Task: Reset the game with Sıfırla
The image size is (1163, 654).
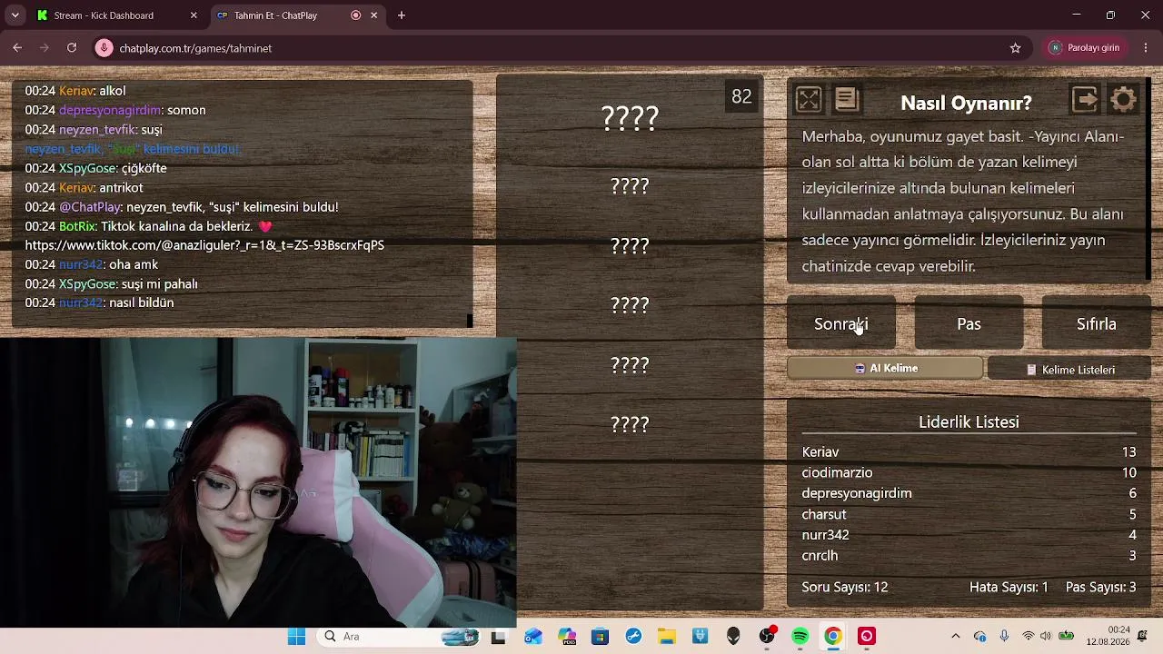Action: coord(1097,323)
